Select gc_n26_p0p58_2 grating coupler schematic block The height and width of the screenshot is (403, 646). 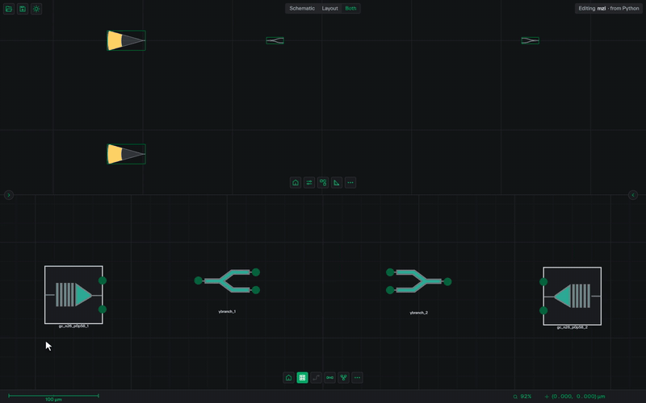click(x=573, y=296)
